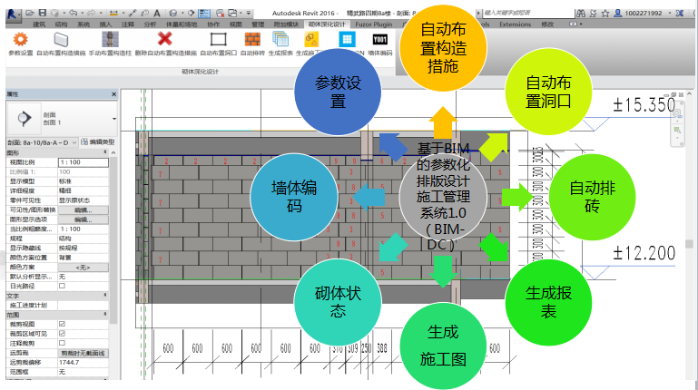Click the ±12.200 elevation label

(644, 253)
